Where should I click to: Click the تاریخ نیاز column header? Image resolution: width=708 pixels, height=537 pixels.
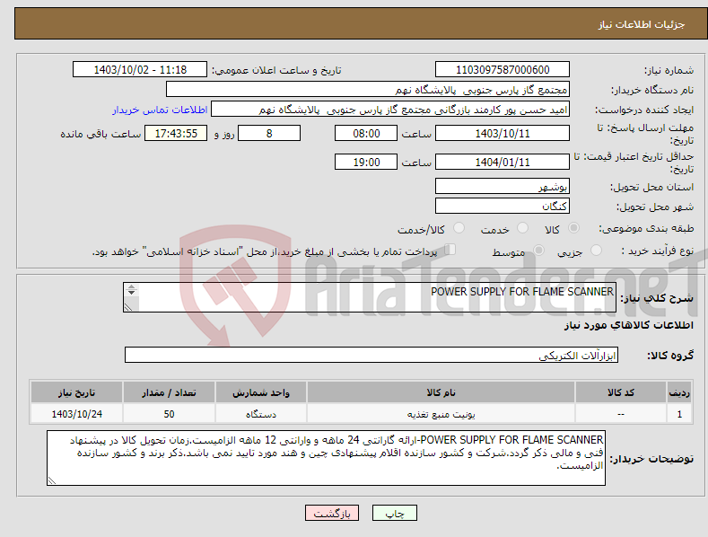77,392
